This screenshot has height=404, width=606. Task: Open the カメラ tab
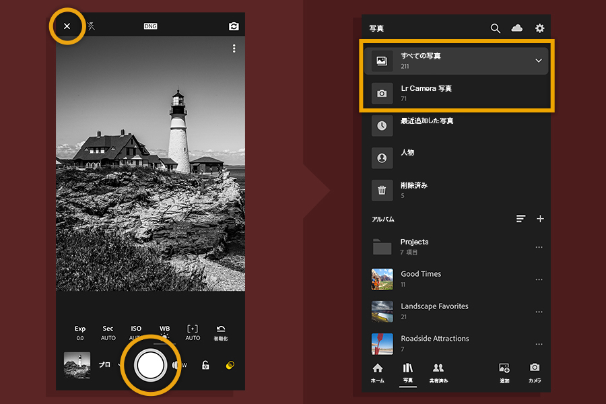pyautogui.click(x=535, y=373)
